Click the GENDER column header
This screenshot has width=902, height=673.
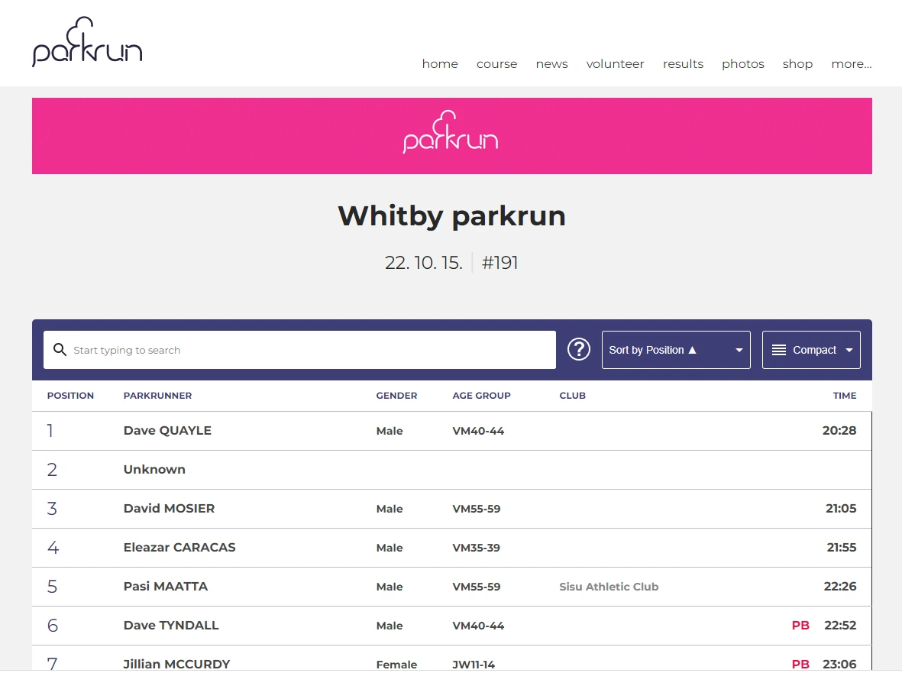(396, 396)
